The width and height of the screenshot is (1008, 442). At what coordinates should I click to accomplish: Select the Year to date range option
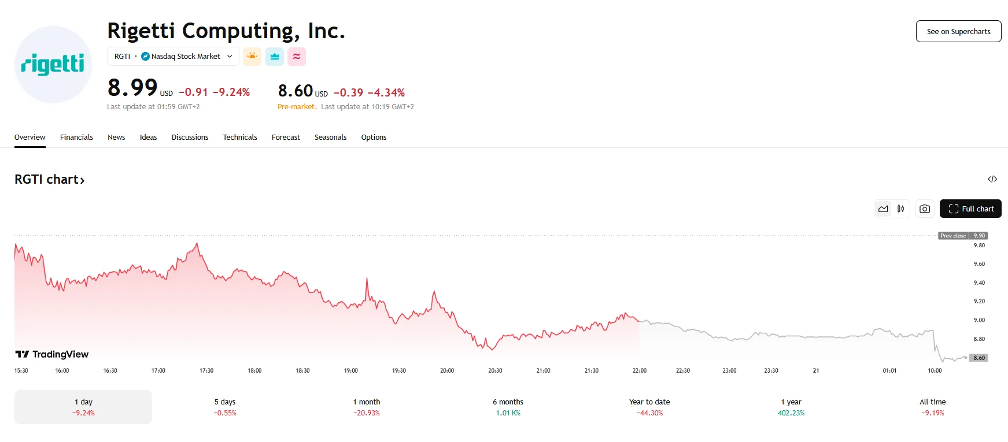point(649,406)
